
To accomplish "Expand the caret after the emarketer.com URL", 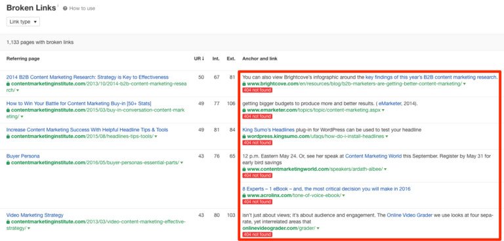I will 383,110.
